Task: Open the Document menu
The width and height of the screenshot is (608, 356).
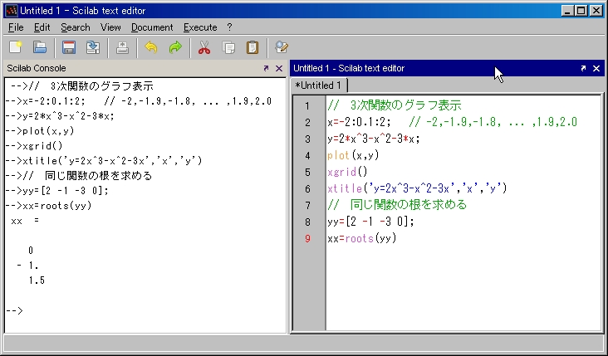Action: [152, 27]
